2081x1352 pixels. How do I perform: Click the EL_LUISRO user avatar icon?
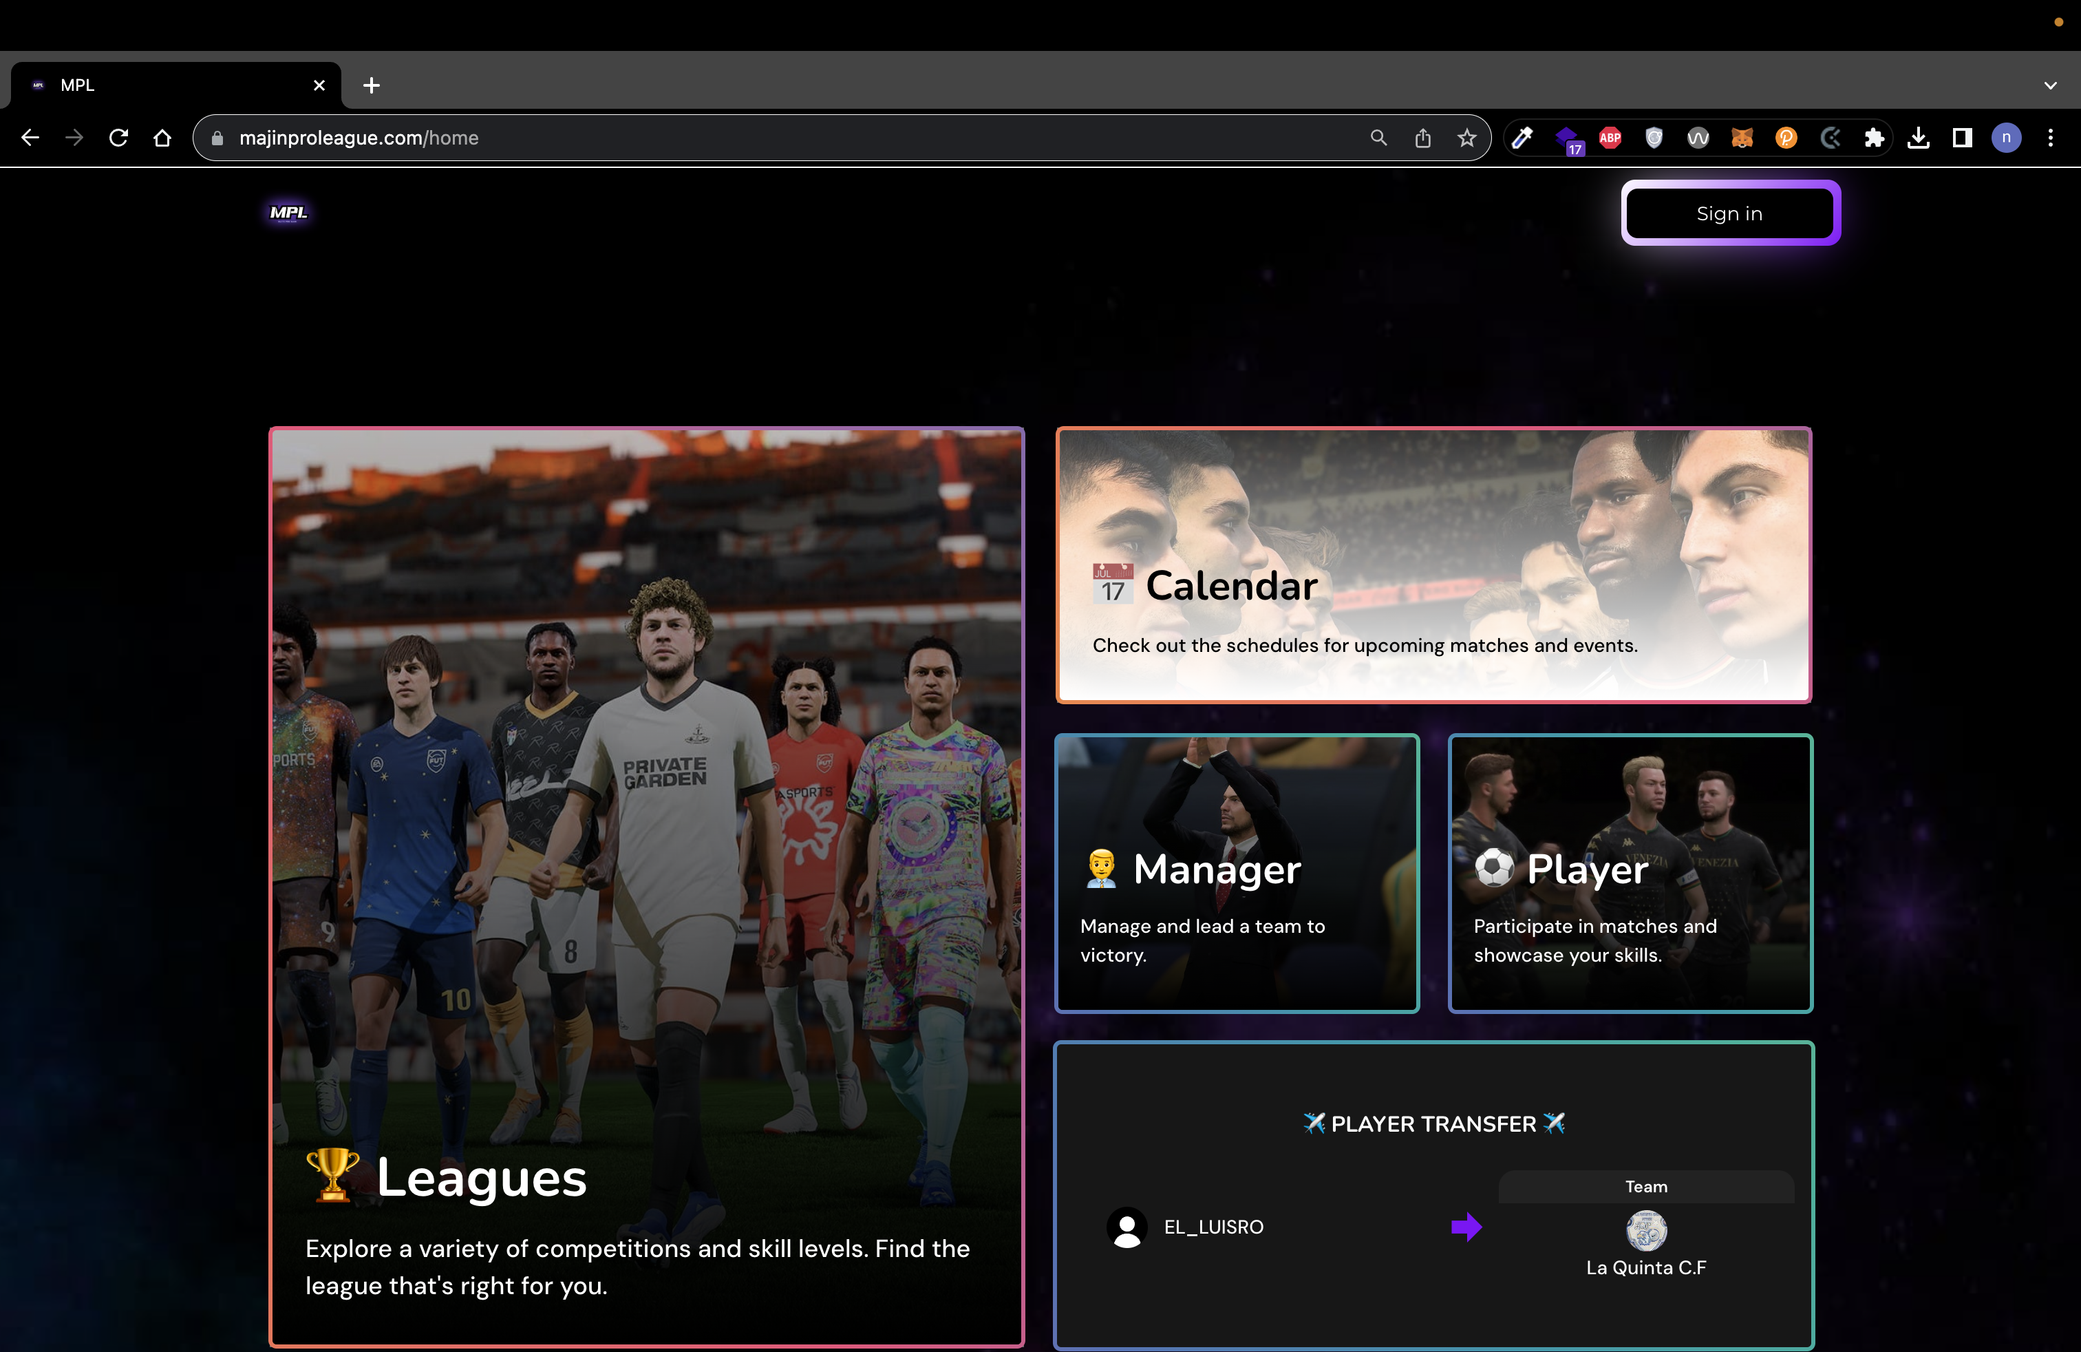click(1127, 1227)
